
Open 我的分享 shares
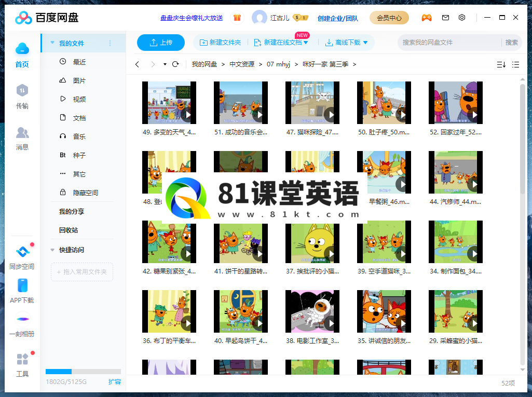(72, 211)
